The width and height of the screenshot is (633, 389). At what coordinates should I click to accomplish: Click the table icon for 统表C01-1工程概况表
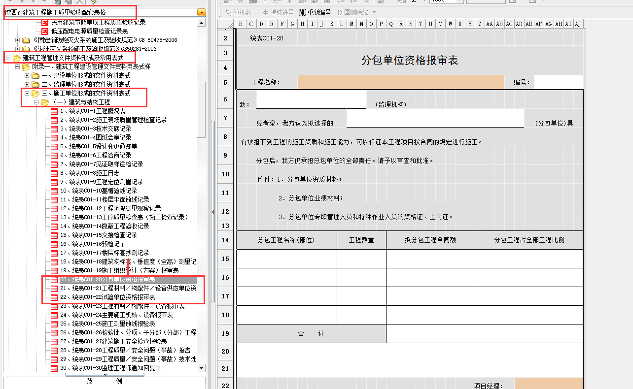[x=54, y=111]
